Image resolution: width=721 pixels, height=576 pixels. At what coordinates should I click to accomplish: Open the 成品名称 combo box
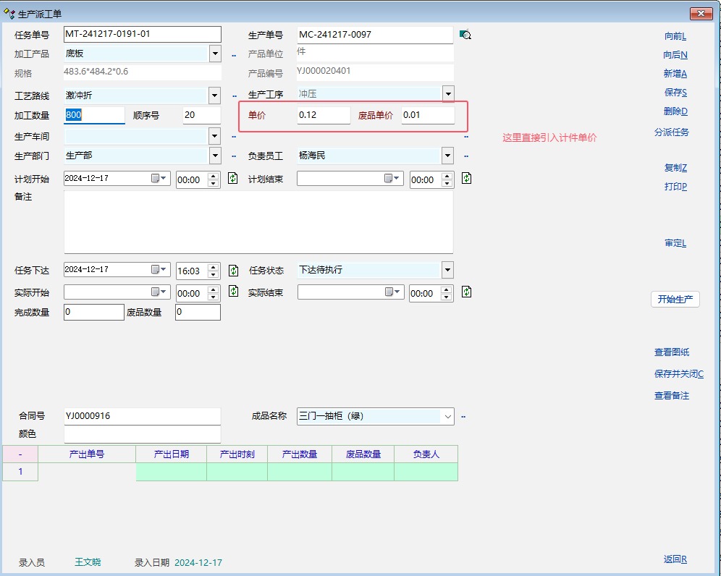(447, 416)
